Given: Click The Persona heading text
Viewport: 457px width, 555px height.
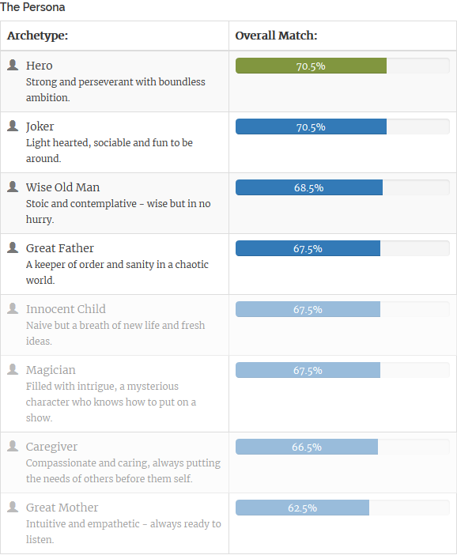Looking at the screenshot, I should click(x=32, y=7).
